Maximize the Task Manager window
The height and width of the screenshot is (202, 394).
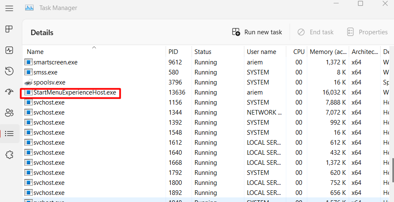[360, 3]
